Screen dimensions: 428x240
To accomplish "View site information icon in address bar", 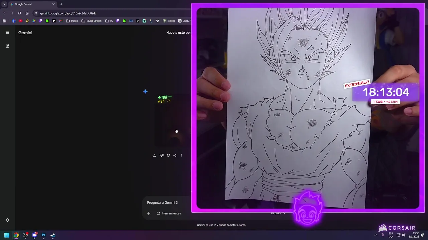I will 36,13.
